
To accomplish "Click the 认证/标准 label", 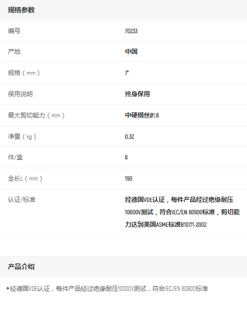I will [x=22, y=200].
